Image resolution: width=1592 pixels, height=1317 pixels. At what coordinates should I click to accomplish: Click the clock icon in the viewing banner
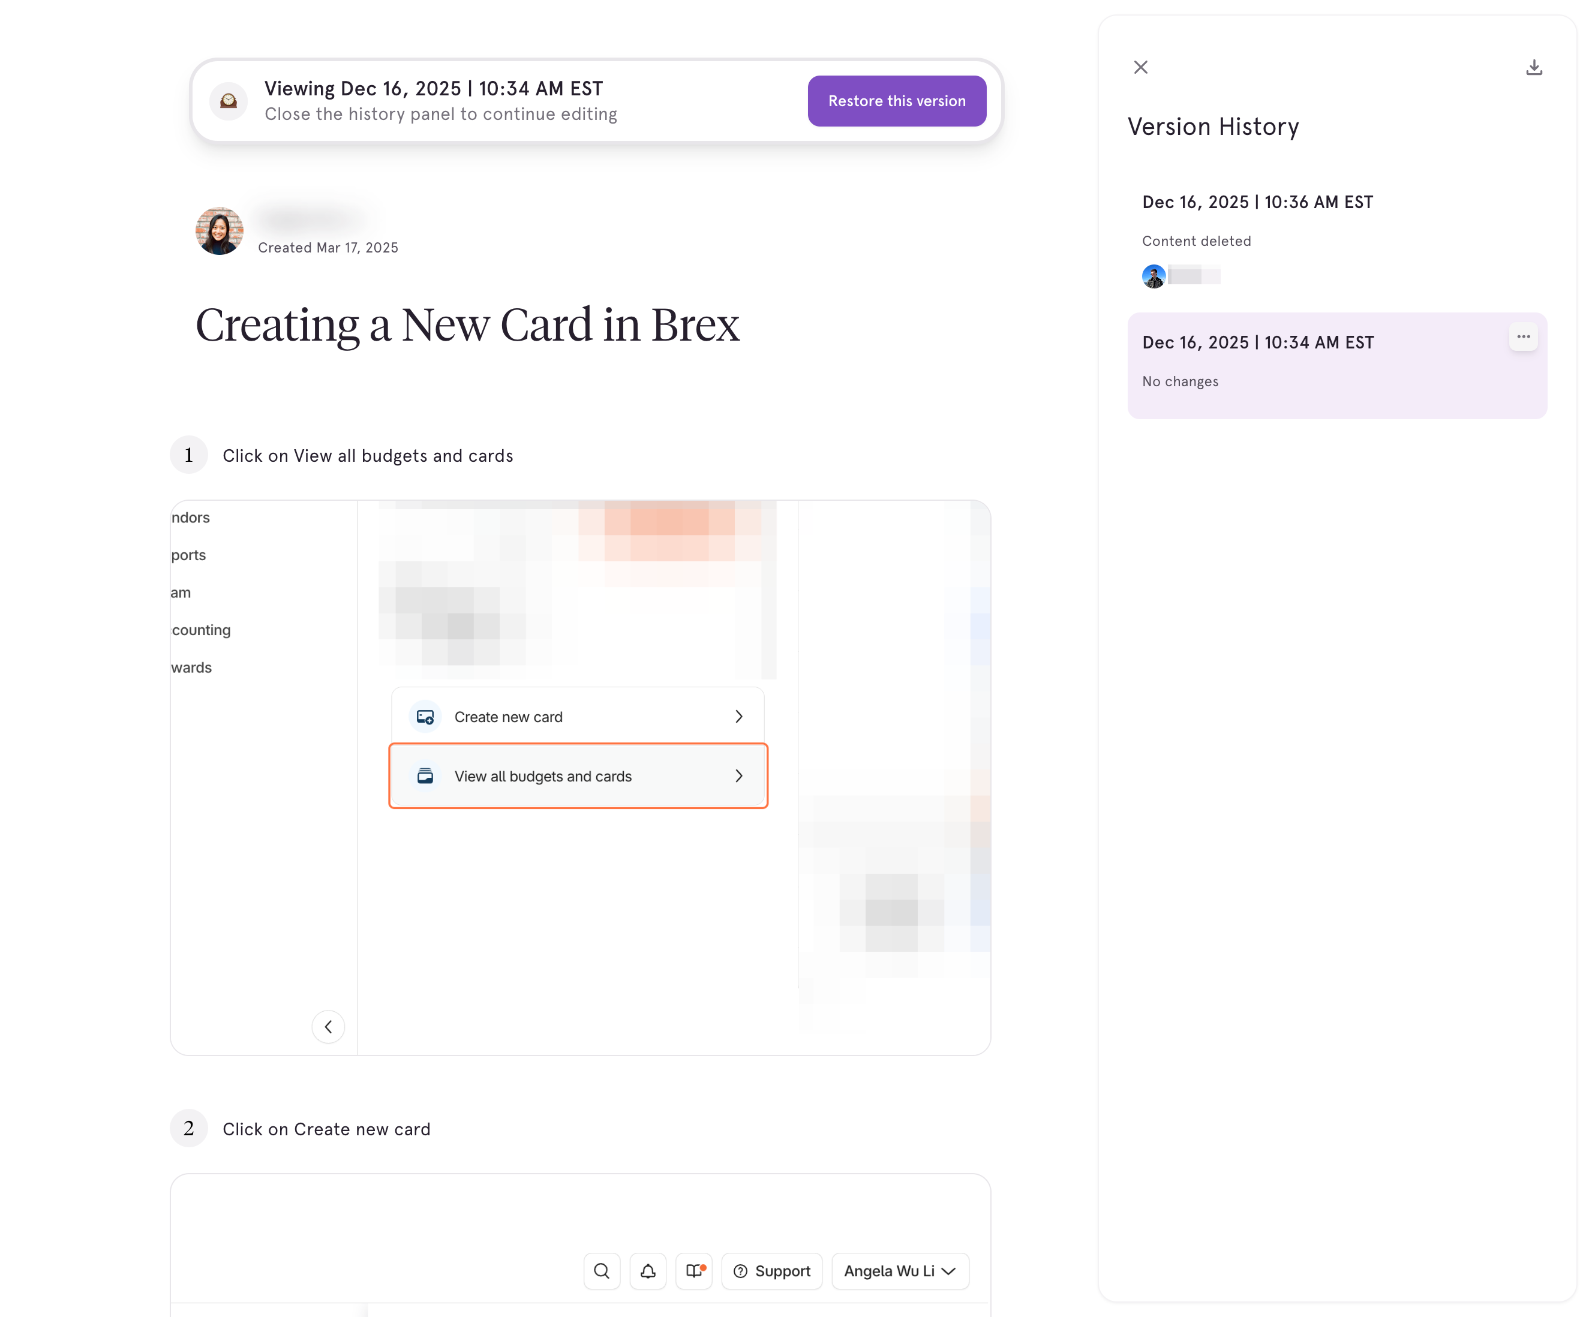(x=228, y=101)
